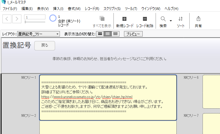Expand the 検索 dropdown arrow

pyautogui.click(x=171, y=21)
